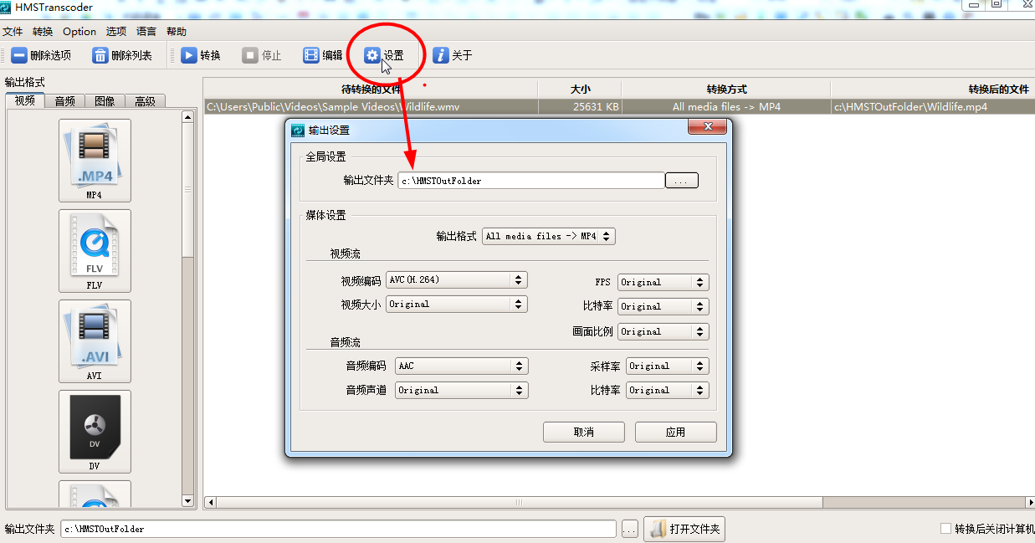Expand the 画面比例 dropdown

click(x=664, y=331)
